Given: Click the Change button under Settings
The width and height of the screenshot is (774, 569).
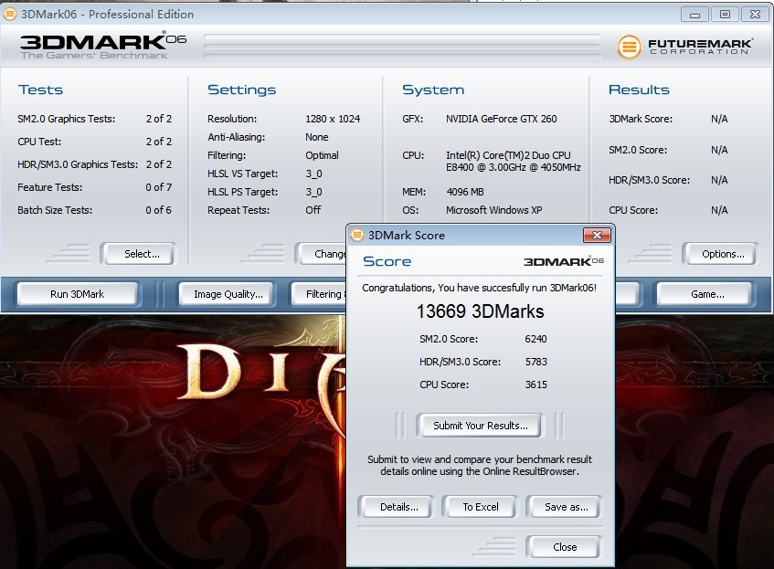Looking at the screenshot, I should 322,254.
